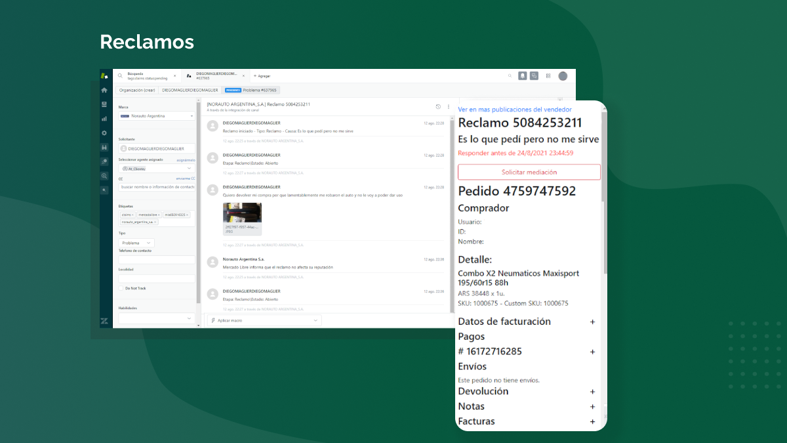Toggle the Do Not Track checkbox

click(121, 288)
